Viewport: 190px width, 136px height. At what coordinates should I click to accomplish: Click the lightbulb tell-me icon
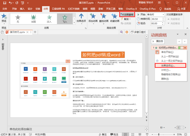coord(160,9)
